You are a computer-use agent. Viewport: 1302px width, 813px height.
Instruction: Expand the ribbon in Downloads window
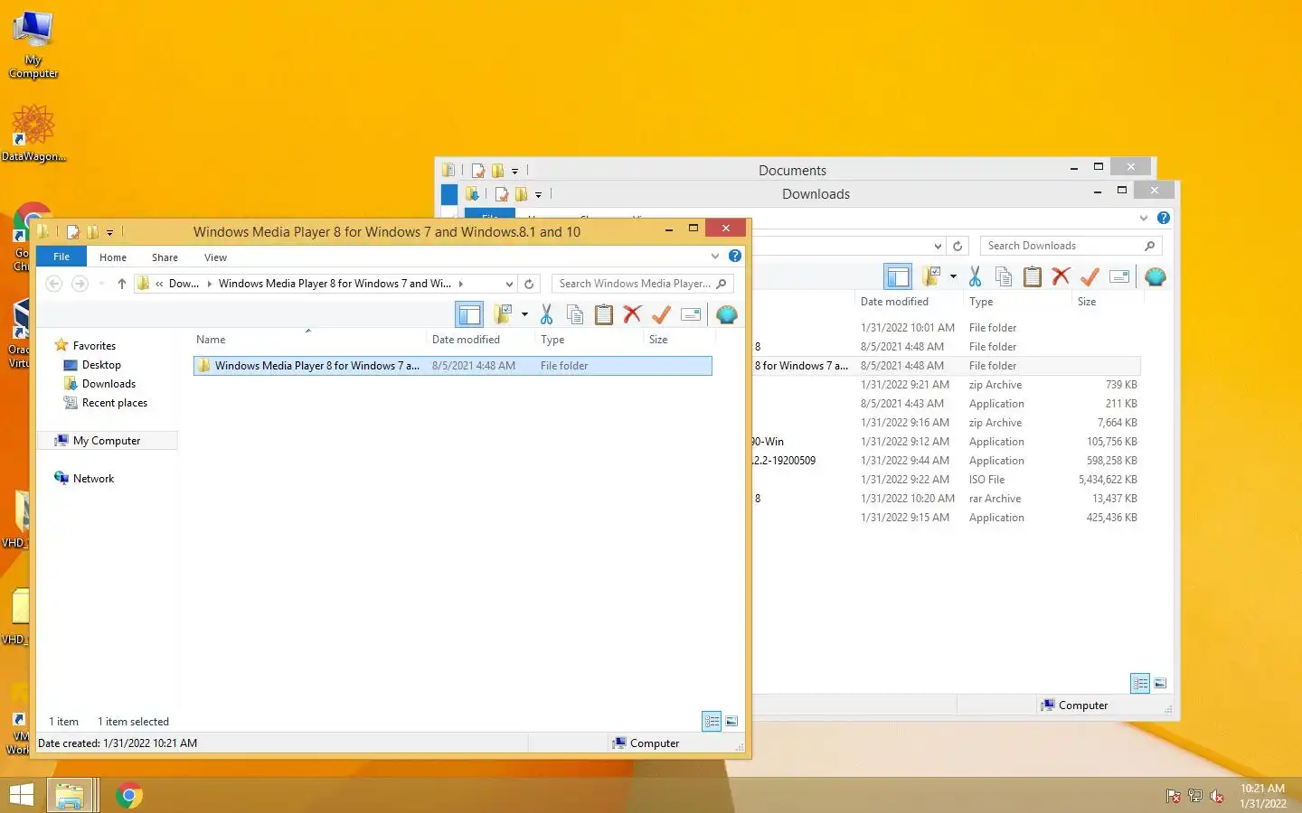click(1144, 218)
